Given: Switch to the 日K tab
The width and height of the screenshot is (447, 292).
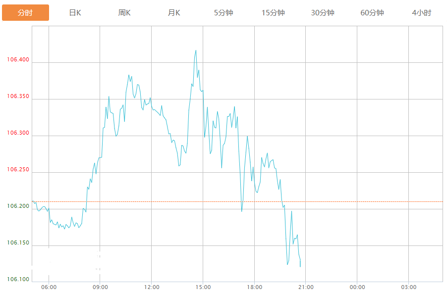Looking at the screenshot, I should (75, 13).
